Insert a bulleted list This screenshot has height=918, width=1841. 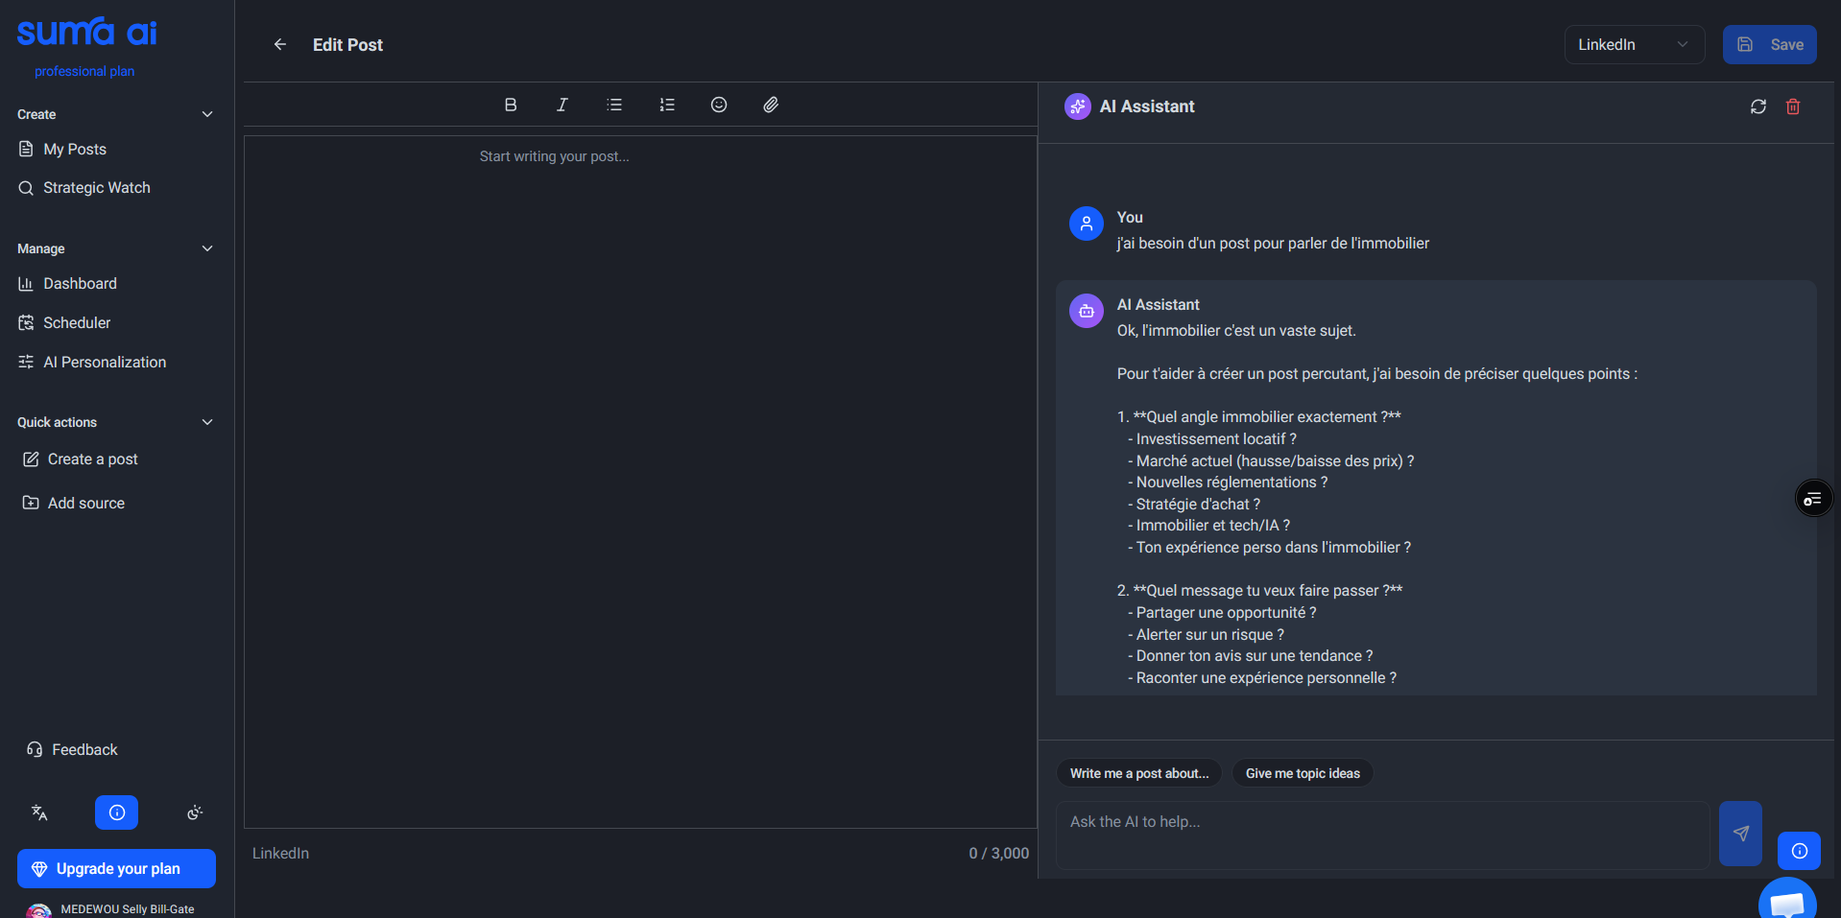(614, 105)
